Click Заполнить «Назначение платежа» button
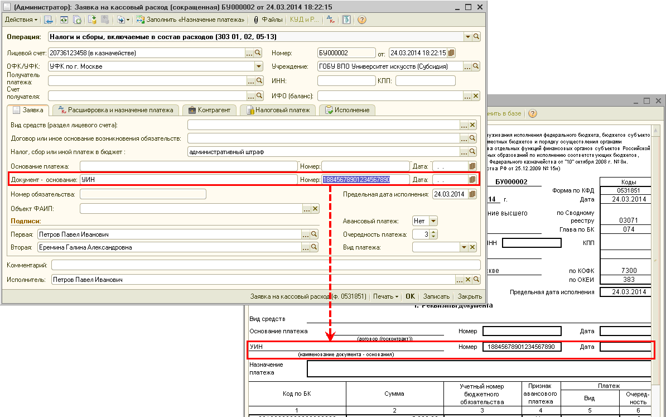This screenshot has width=666, height=417. click(x=190, y=20)
